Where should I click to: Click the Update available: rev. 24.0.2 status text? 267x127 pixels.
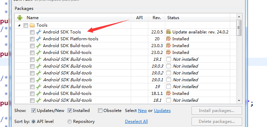click(200, 32)
